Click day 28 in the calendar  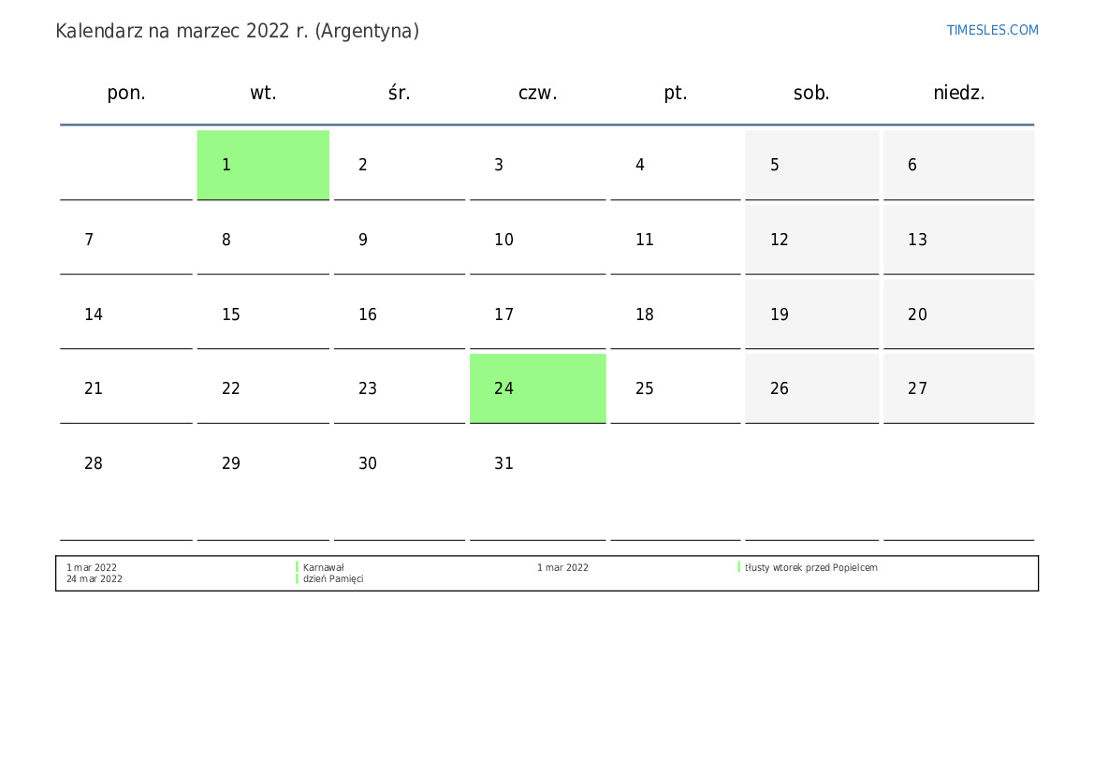(126, 484)
